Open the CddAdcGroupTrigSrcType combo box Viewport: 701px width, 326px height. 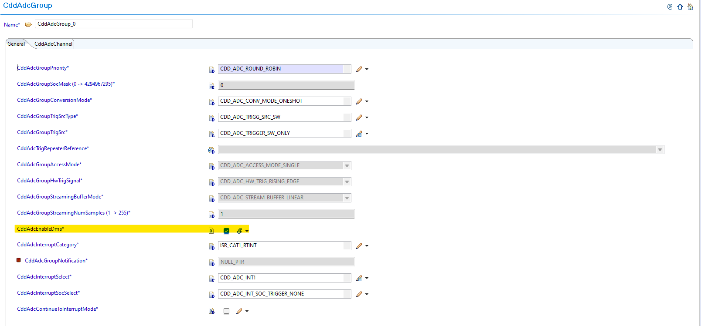coord(284,117)
